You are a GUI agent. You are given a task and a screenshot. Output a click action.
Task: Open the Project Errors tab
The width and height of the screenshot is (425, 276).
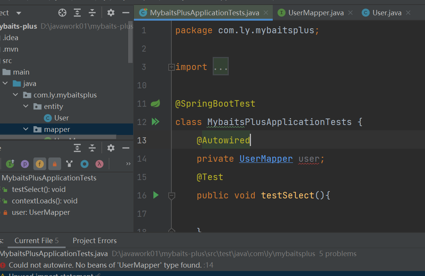point(94,240)
